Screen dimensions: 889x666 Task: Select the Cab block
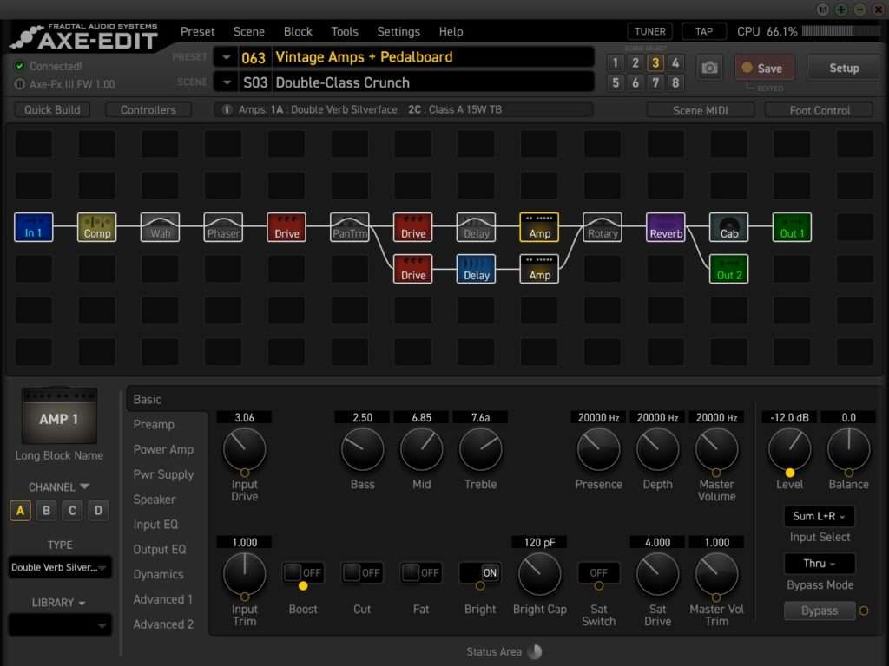tap(729, 227)
